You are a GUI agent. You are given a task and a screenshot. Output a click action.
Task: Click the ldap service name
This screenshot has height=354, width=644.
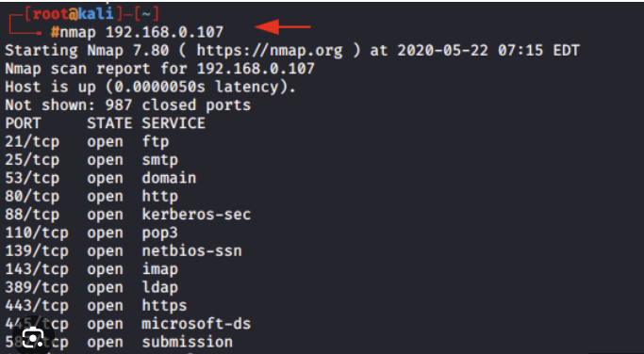coord(160,287)
